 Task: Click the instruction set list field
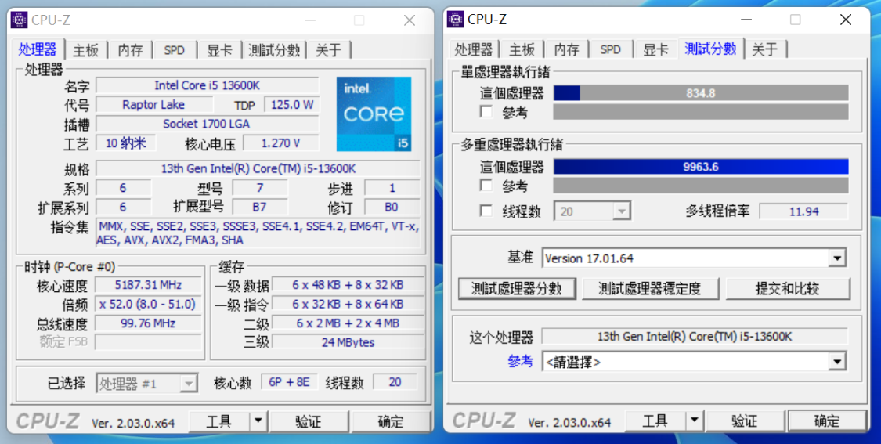[x=258, y=233]
